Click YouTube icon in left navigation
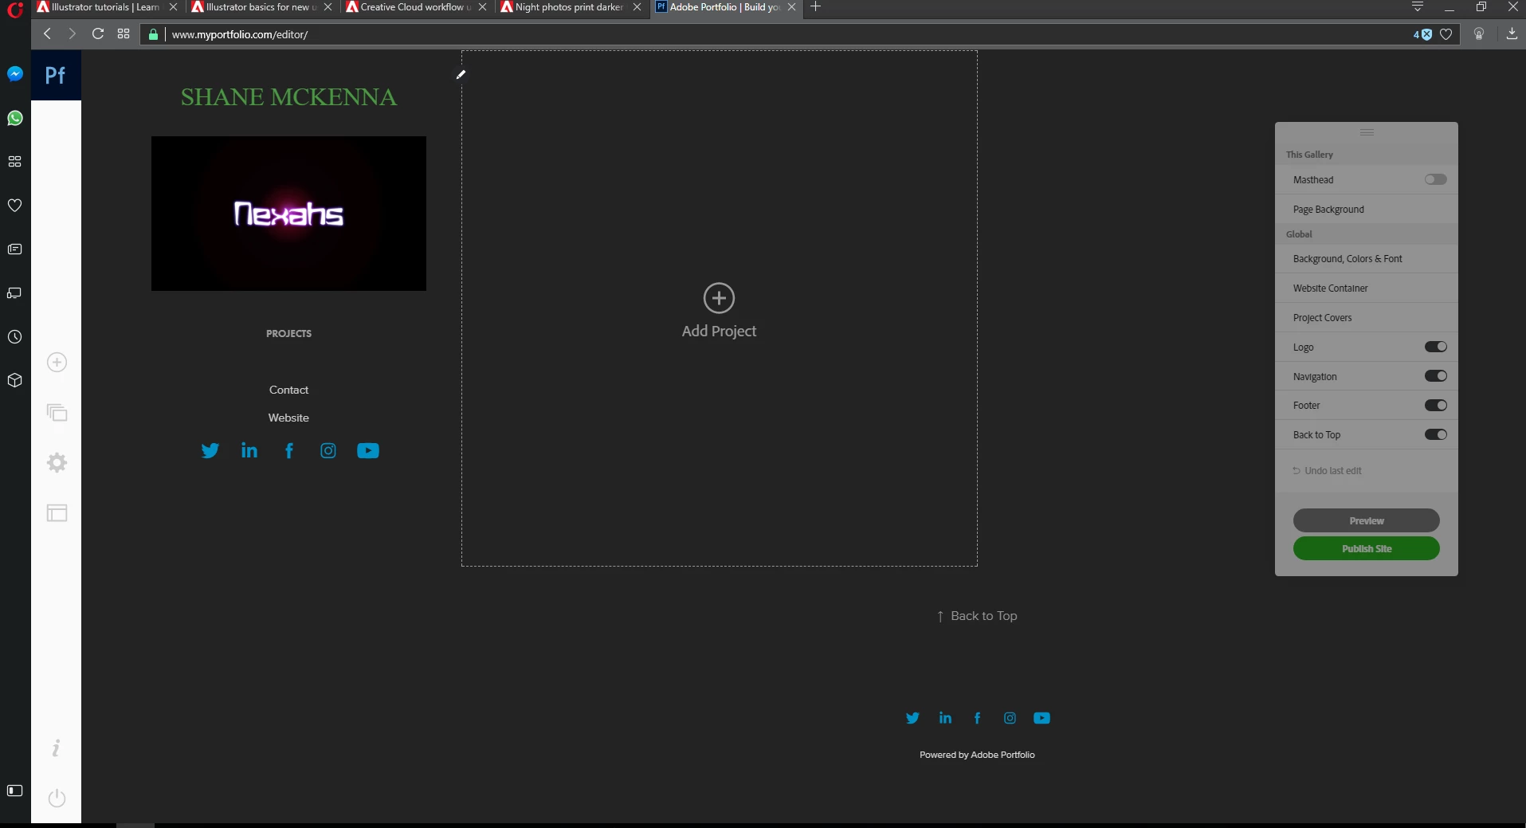 coord(368,451)
